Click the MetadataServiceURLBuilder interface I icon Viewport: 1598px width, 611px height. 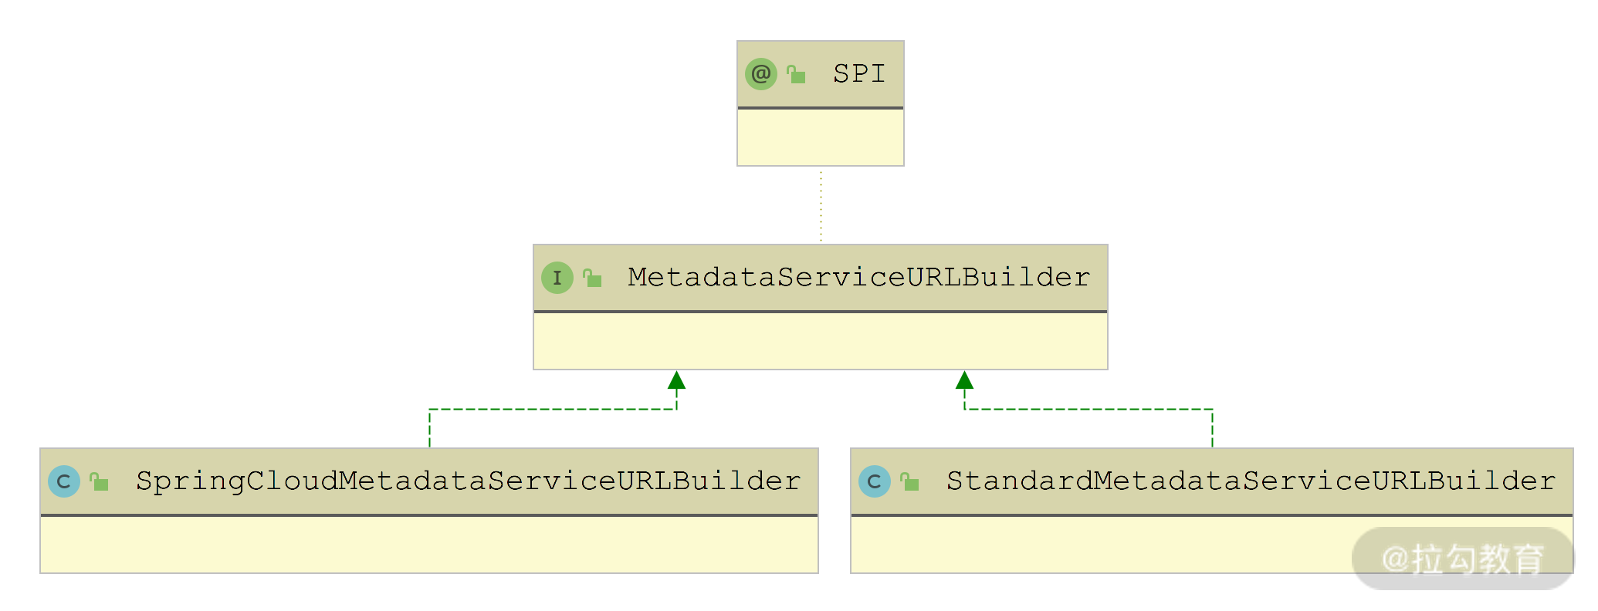pos(557,278)
